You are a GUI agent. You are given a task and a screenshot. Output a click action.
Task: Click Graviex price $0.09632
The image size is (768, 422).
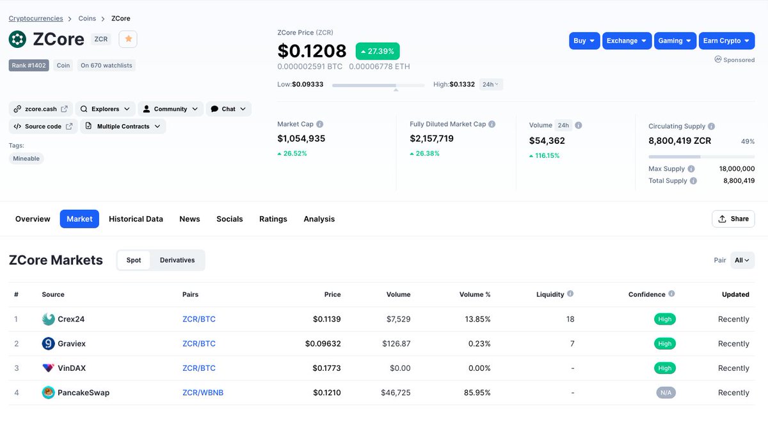click(x=323, y=343)
